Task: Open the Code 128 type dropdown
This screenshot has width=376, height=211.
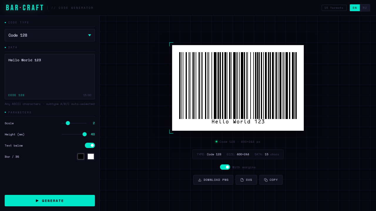Action: pos(50,35)
